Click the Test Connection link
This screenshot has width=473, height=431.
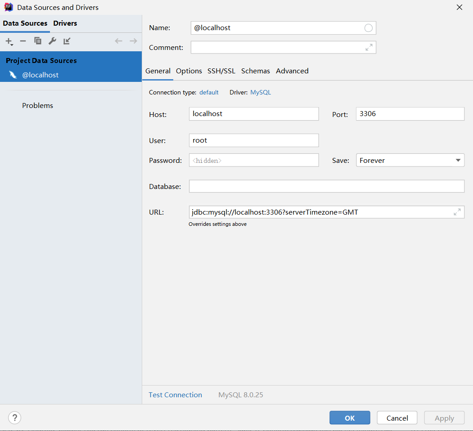[176, 395]
